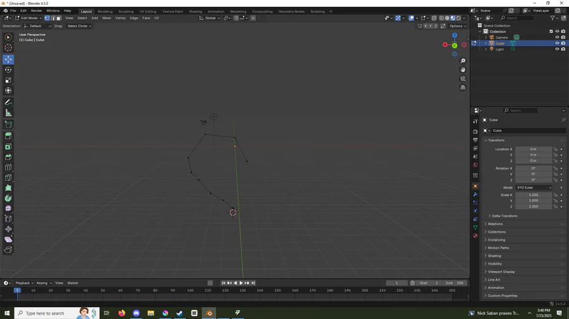Viewport: 569px width, 319px height.
Task: Open the Options dropdown in viewport
Action: [x=458, y=26]
